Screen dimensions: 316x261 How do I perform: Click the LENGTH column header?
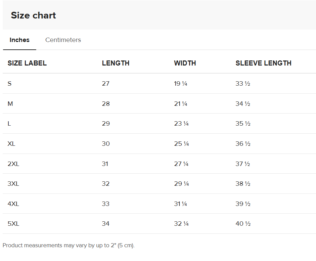(x=116, y=63)
